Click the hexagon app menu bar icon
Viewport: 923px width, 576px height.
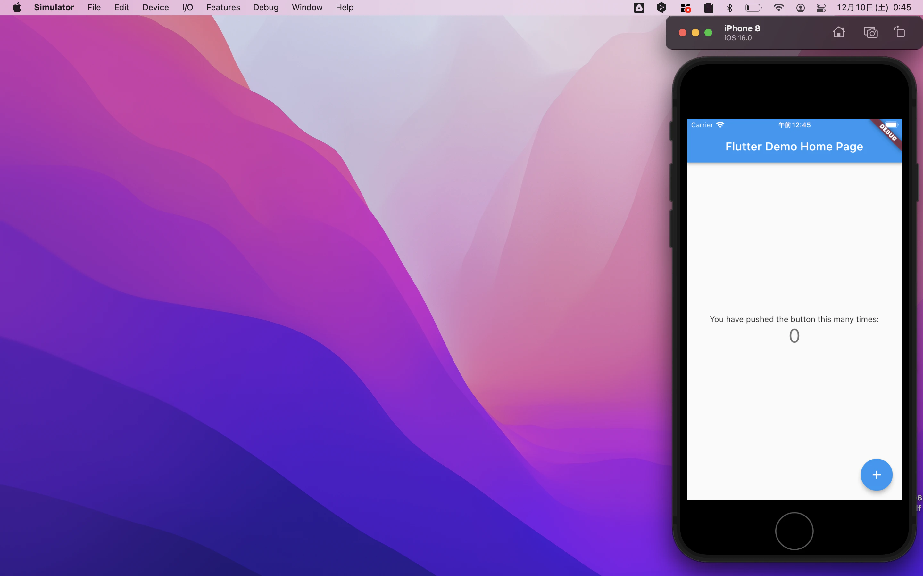(661, 7)
